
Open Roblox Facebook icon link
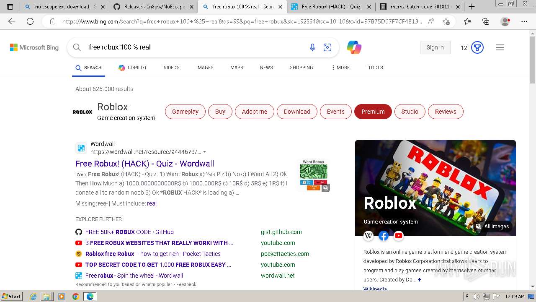click(x=384, y=236)
